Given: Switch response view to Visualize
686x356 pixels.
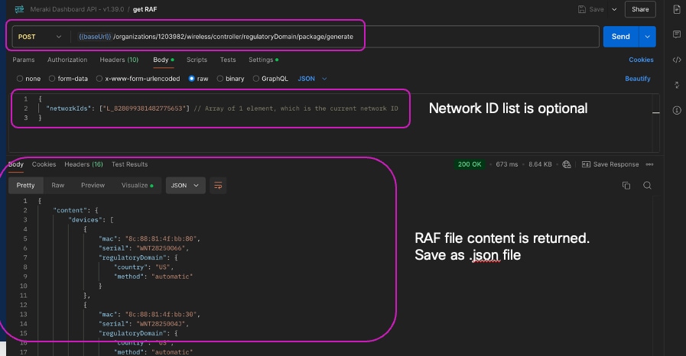Looking at the screenshot, I should coord(137,185).
